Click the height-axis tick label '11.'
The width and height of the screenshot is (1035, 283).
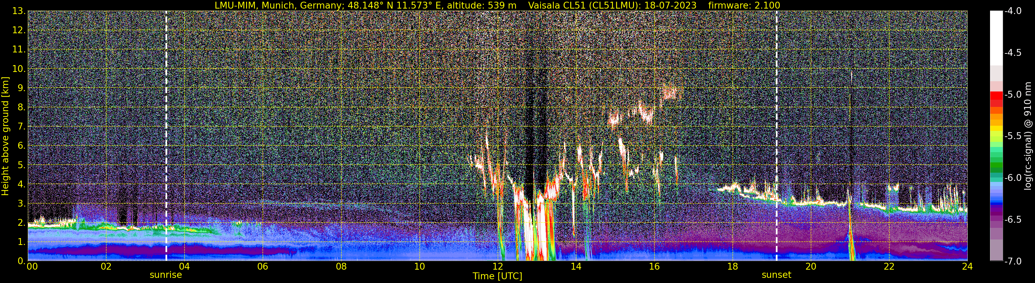pos(19,49)
